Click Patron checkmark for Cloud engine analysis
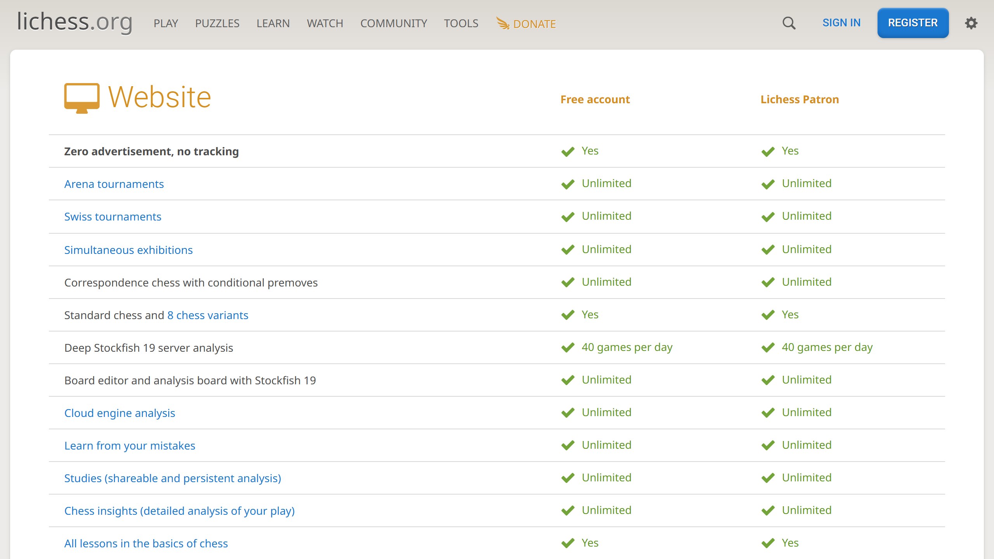This screenshot has height=559, width=994. click(x=768, y=413)
